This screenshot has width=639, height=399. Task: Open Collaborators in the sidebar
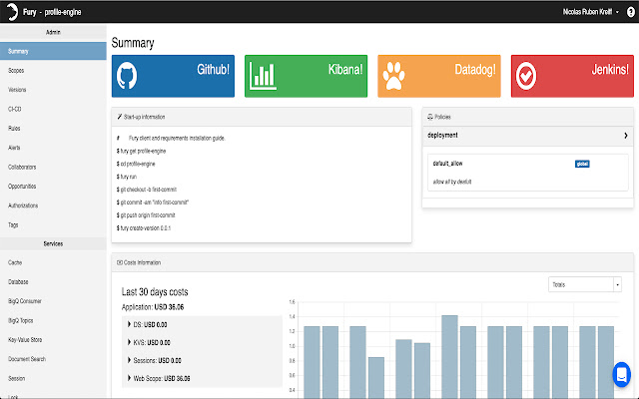[53, 167]
